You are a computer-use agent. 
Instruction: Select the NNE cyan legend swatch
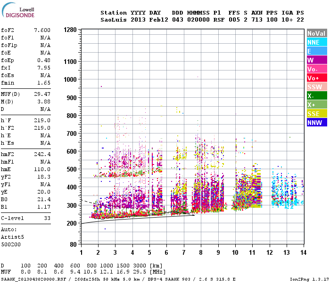pyautogui.click(x=317, y=42)
